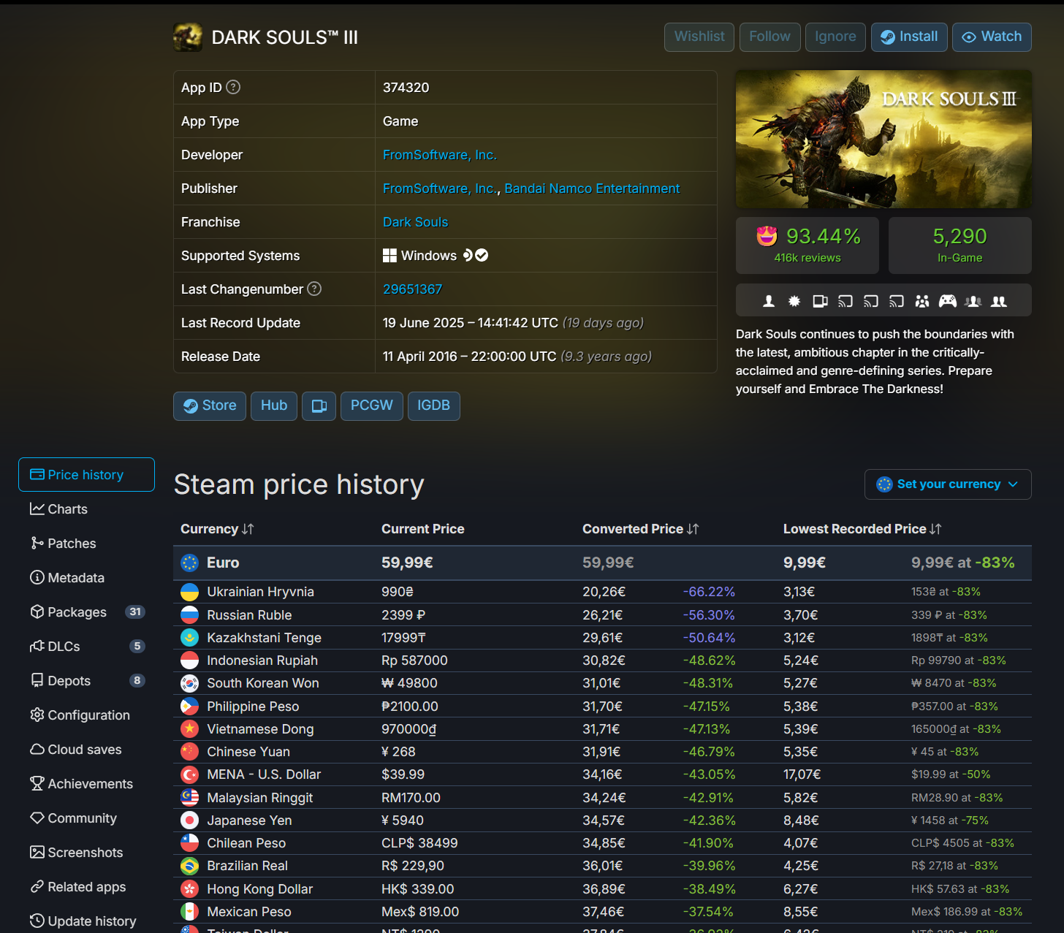The image size is (1064, 933).
Task: Open changenumber 29651367 link
Action: [413, 289]
